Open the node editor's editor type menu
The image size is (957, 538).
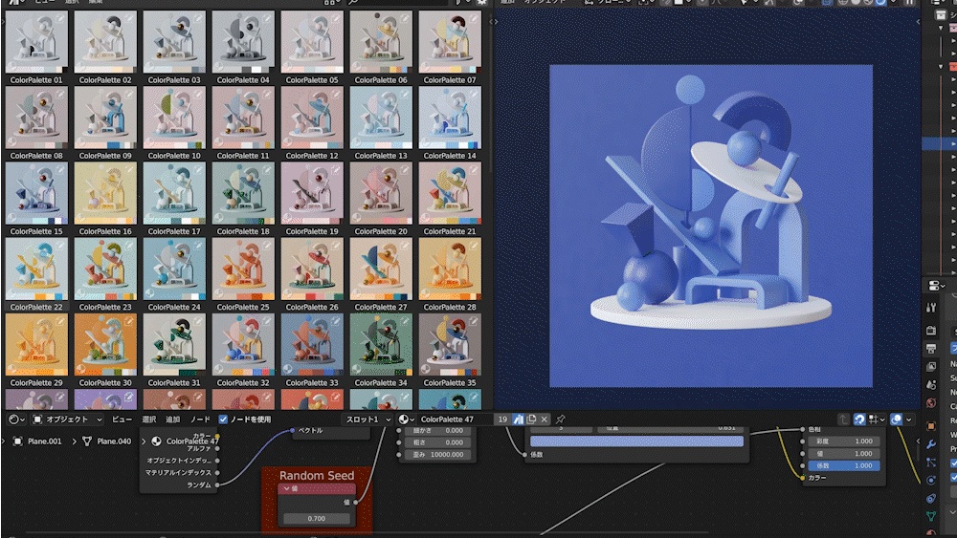(x=16, y=420)
